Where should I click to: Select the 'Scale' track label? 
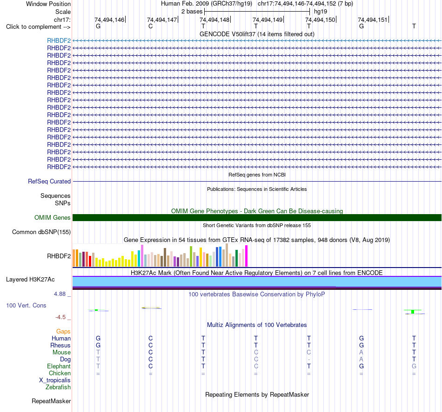tap(63, 12)
